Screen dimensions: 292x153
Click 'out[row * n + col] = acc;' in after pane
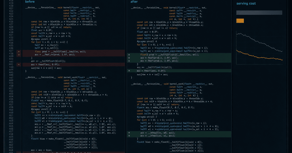[x=152, y=74]
